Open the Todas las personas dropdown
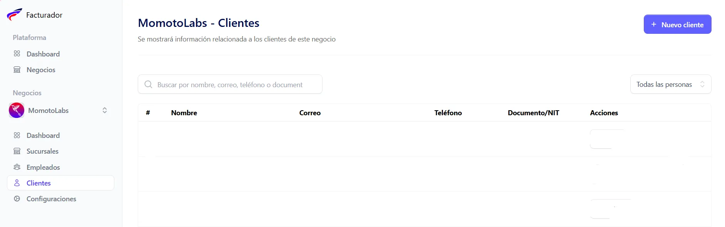725x227 pixels. tap(671, 84)
